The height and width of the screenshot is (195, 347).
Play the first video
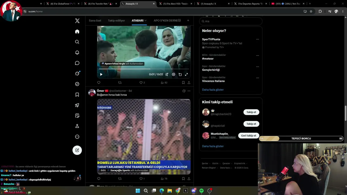tap(101, 74)
